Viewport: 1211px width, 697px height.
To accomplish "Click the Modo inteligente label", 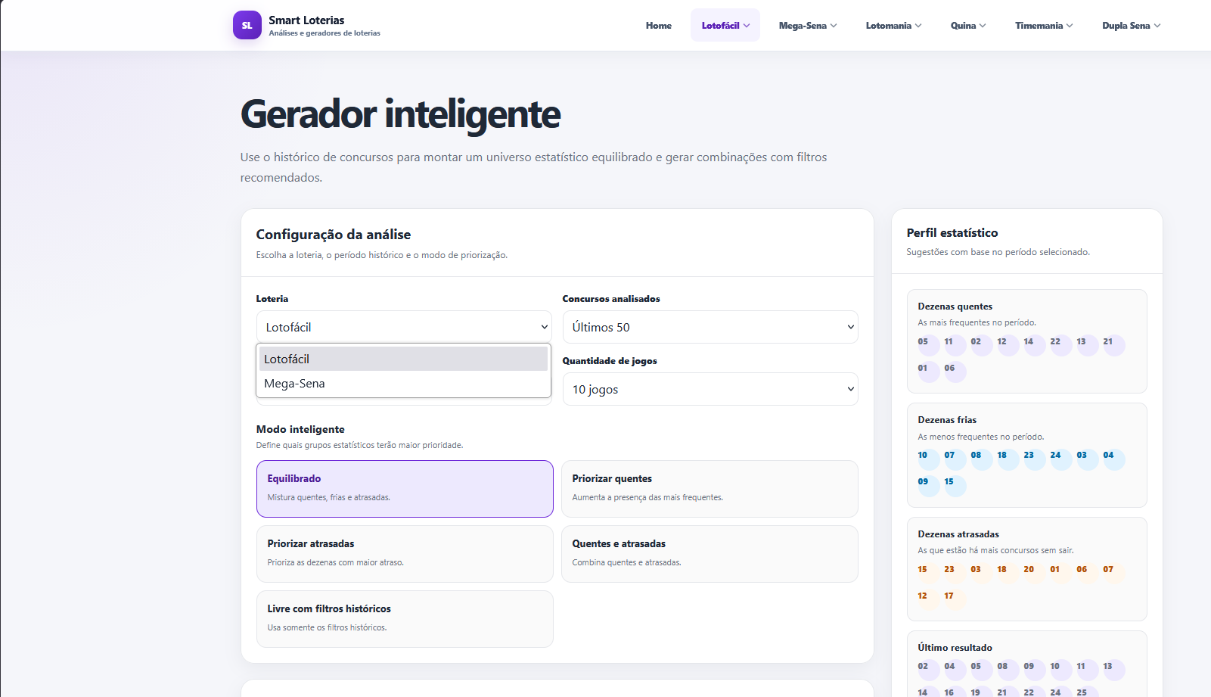I will pos(300,429).
